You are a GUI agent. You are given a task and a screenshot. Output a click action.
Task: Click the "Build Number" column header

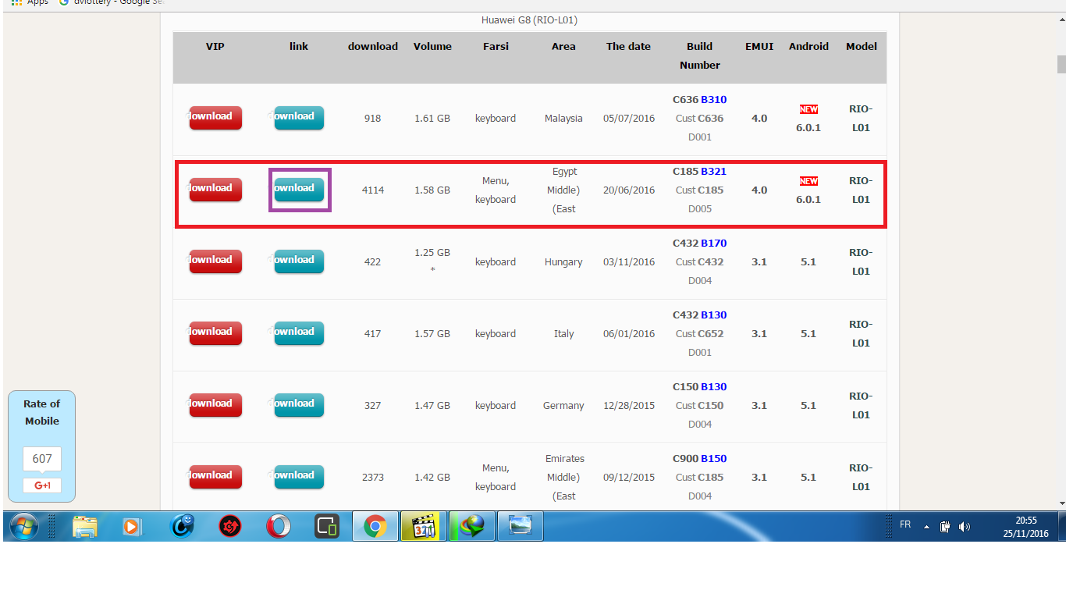pos(700,55)
